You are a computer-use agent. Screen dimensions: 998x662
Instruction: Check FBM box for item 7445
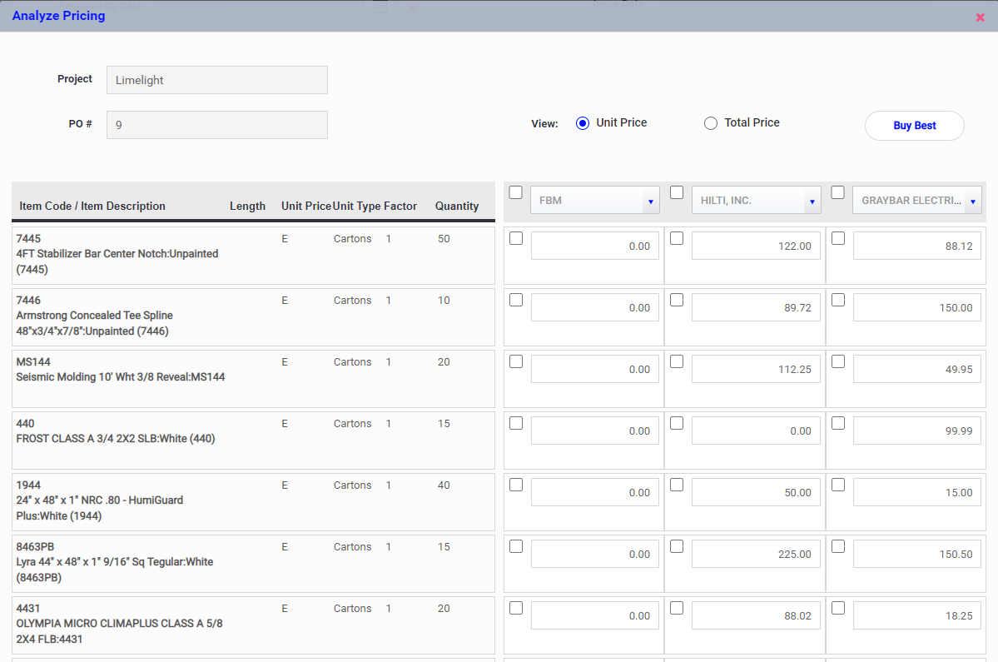click(516, 238)
